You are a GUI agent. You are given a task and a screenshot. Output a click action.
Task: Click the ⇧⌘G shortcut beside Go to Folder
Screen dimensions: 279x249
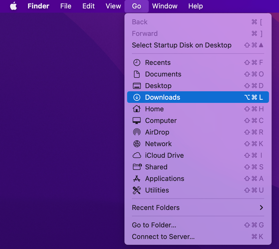tap(254, 225)
